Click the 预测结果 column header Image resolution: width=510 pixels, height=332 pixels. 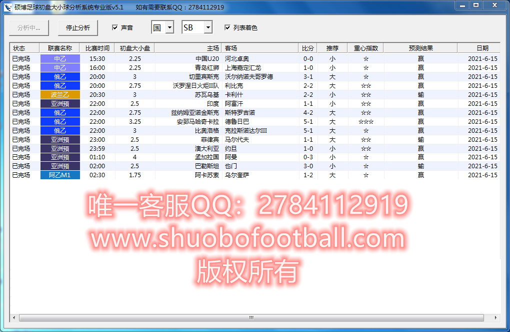point(421,48)
